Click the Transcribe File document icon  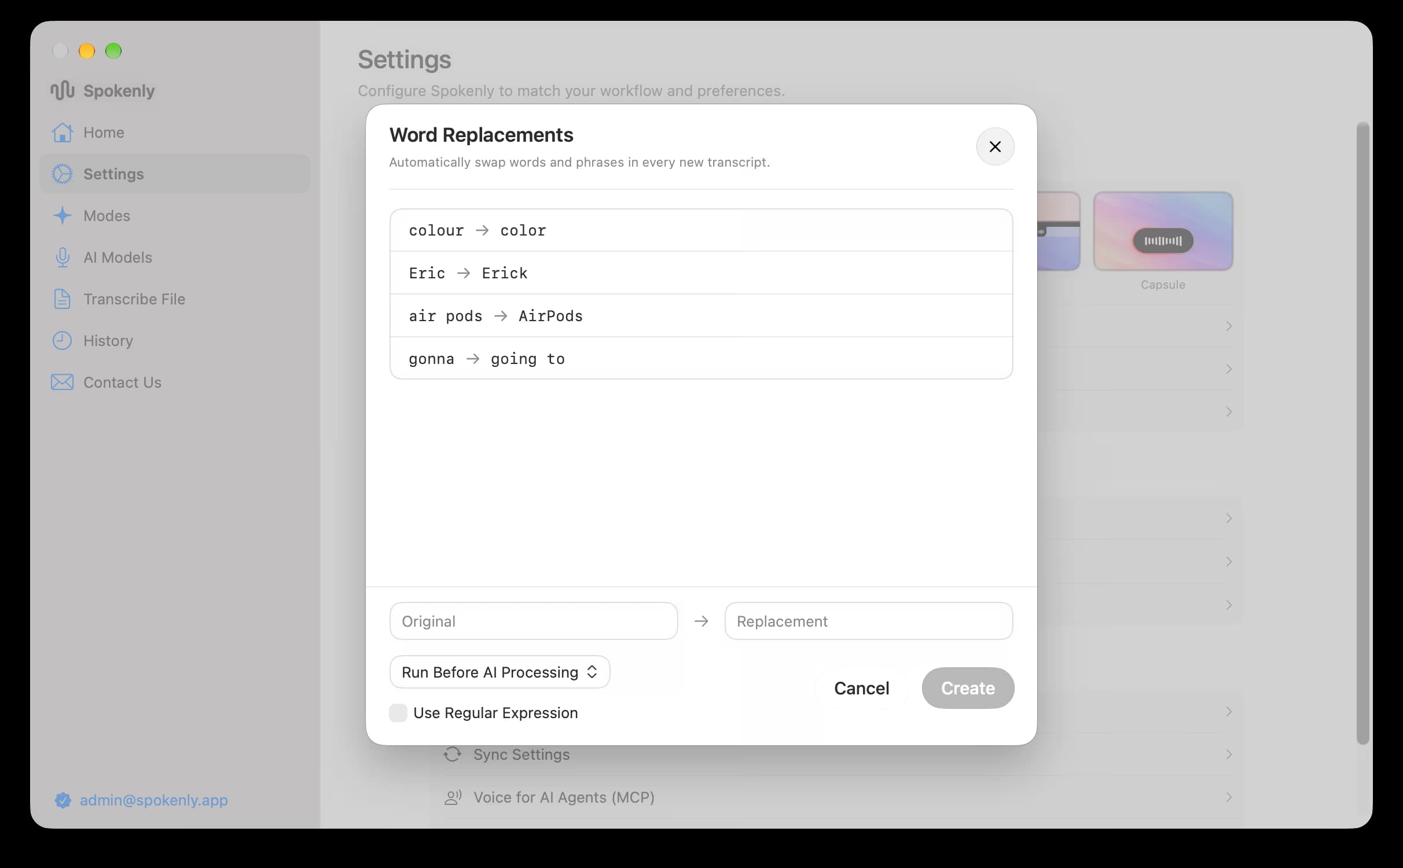pyautogui.click(x=62, y=299)
